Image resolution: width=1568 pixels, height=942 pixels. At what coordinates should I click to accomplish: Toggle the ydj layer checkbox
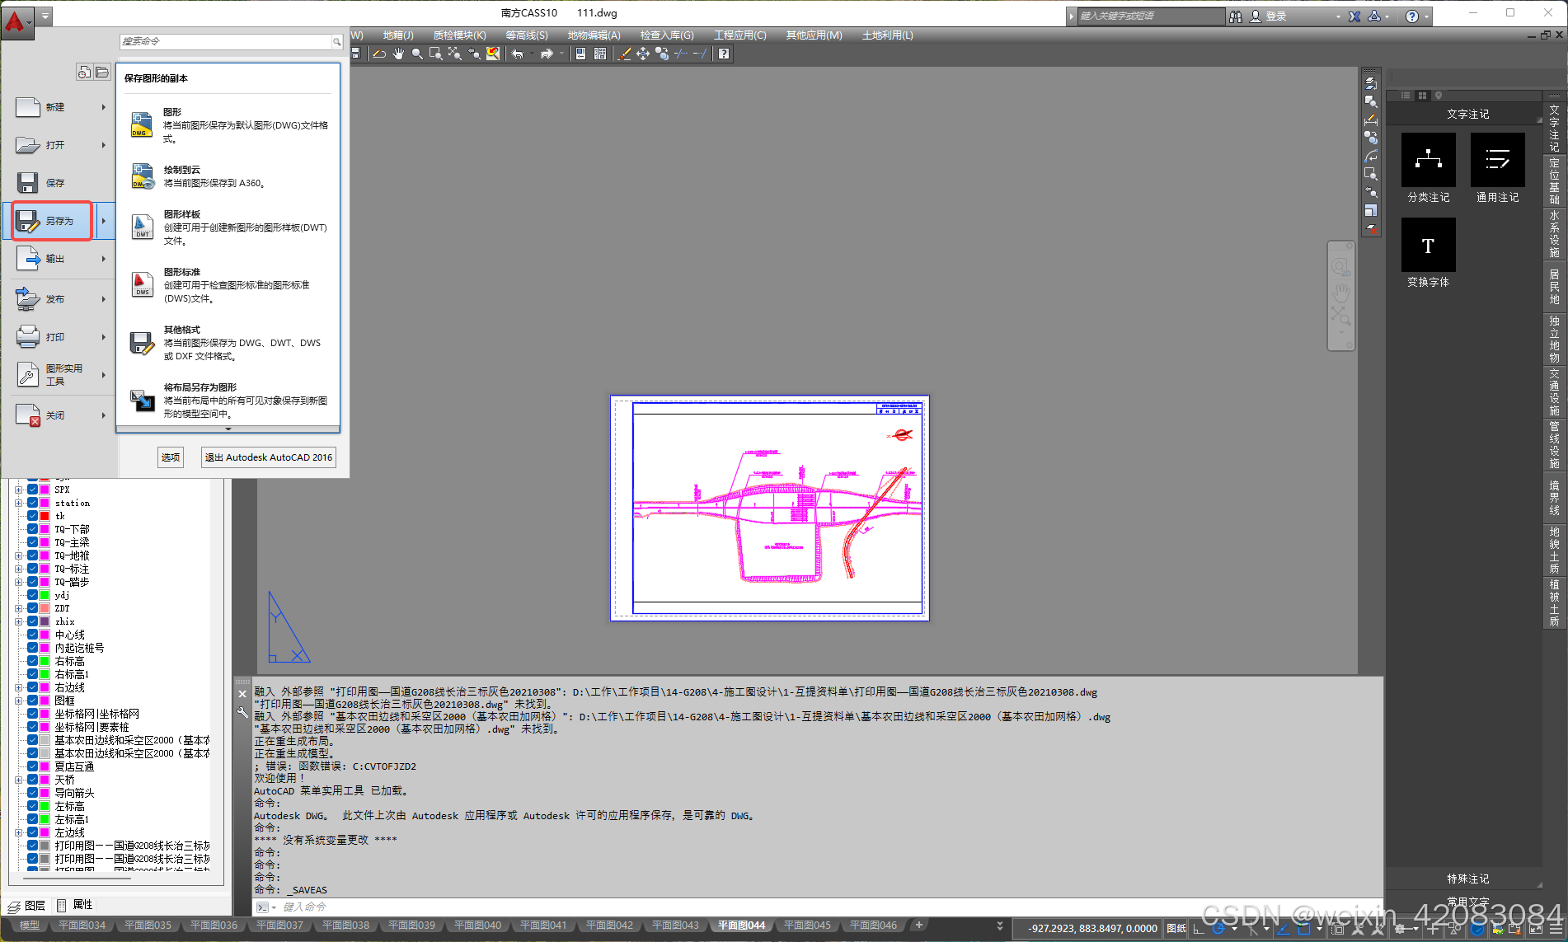pyautogui.click(x=32, y=595)
